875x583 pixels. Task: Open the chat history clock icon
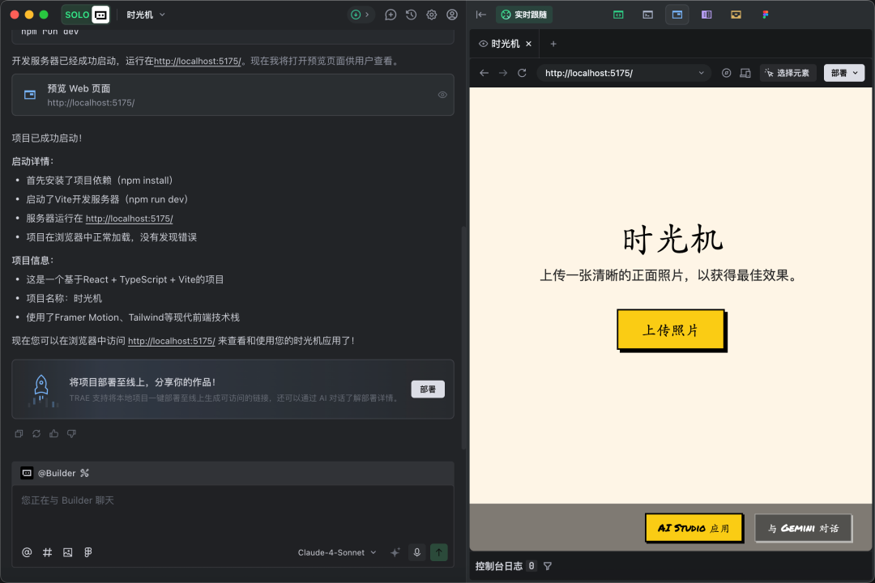[x=411, y=15]
